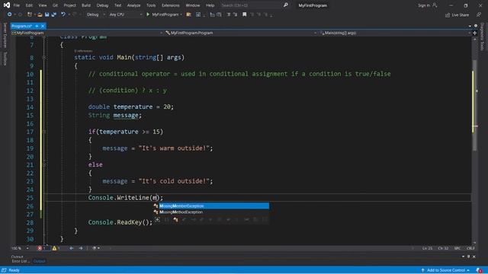Click the notifications icon in status bar
The height and width of the screenshot is (274, 488).
coord(479,270)
